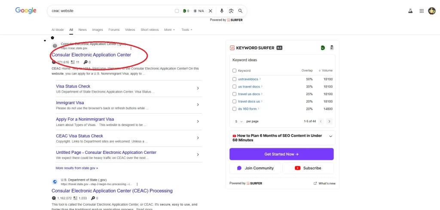Click the WhatsApp icon in Keyword Surfer header
Viewport: 440px width, 210px height.
(323, 48)
